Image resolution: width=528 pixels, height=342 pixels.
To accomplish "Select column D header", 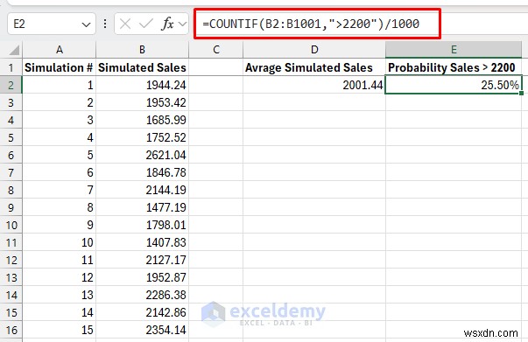I will 314,50.
